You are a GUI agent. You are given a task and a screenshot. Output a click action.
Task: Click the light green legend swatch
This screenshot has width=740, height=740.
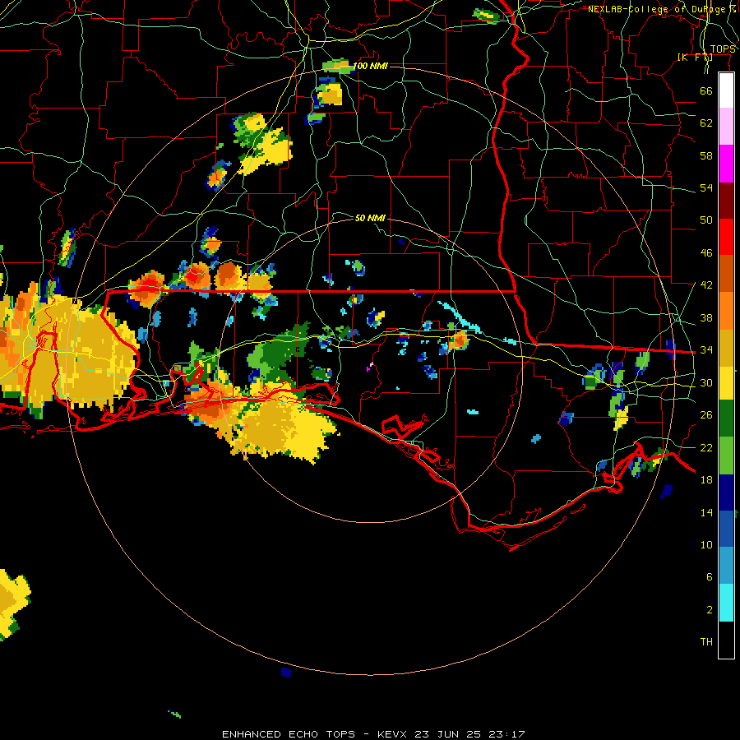[726, 456]
